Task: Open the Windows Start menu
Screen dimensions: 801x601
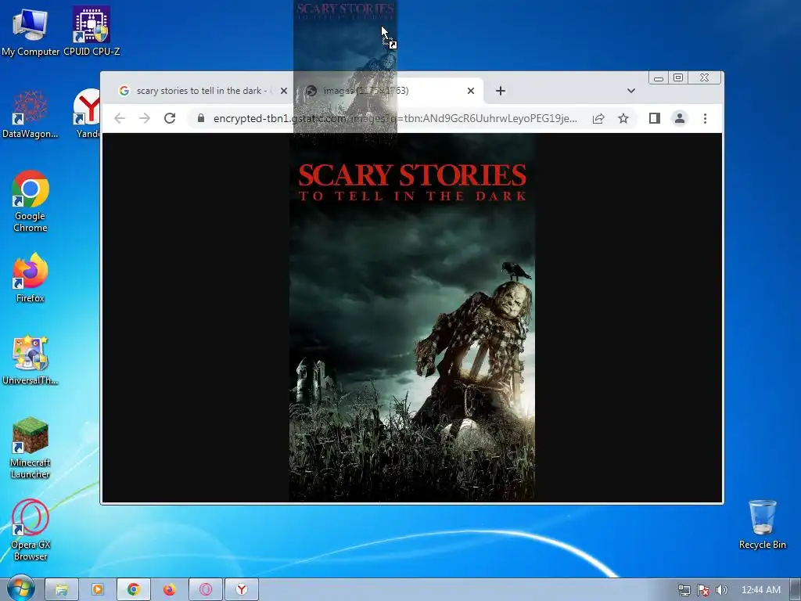Action: [20, 589]
